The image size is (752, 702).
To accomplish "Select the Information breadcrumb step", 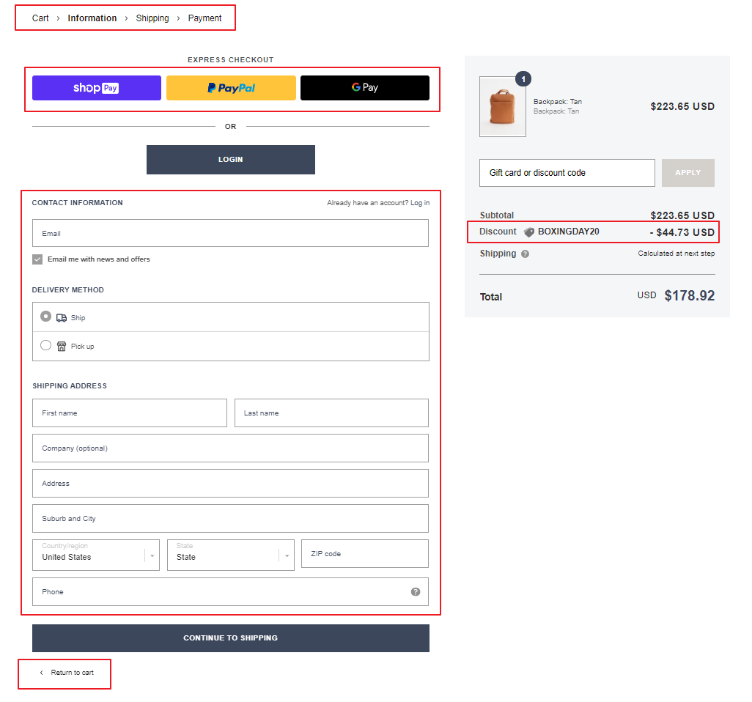I will click(x=92, y=18).
